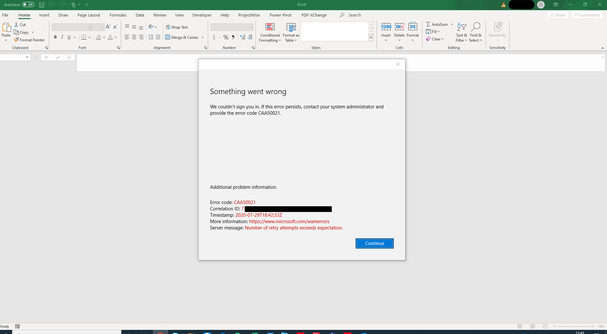
Task: Click the Search box in ribbon
Action: click(x=355, y=15)
